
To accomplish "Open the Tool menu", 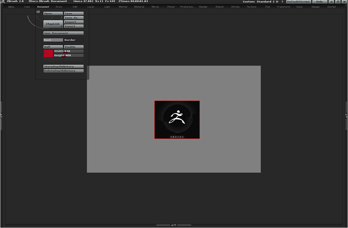I will [267, 7].
